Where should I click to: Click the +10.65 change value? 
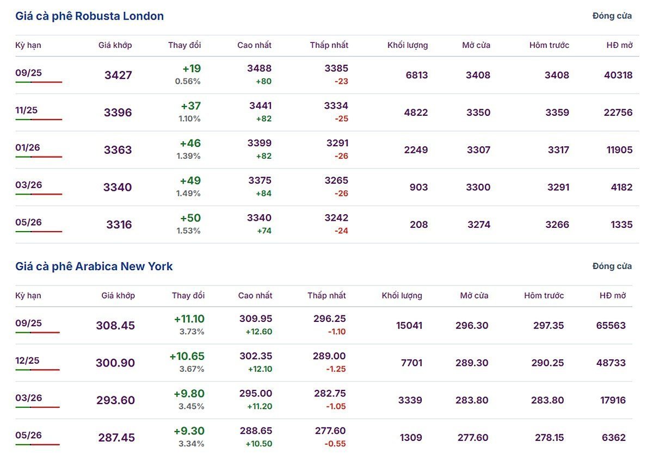pyautogui.click(x=187, y=356)
